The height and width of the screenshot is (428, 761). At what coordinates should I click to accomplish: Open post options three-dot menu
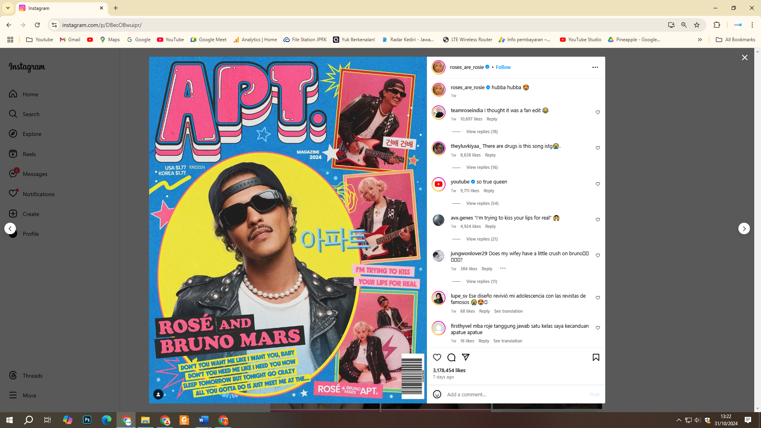[x=595, y=67]
